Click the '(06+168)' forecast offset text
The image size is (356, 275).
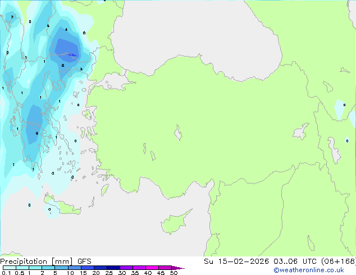tap(338, 262)
